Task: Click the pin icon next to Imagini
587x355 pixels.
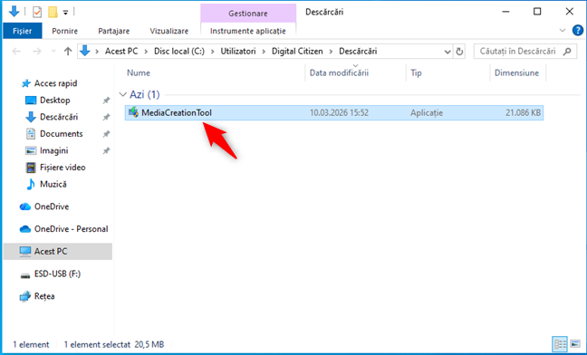Action: click(x=106, y=150)
